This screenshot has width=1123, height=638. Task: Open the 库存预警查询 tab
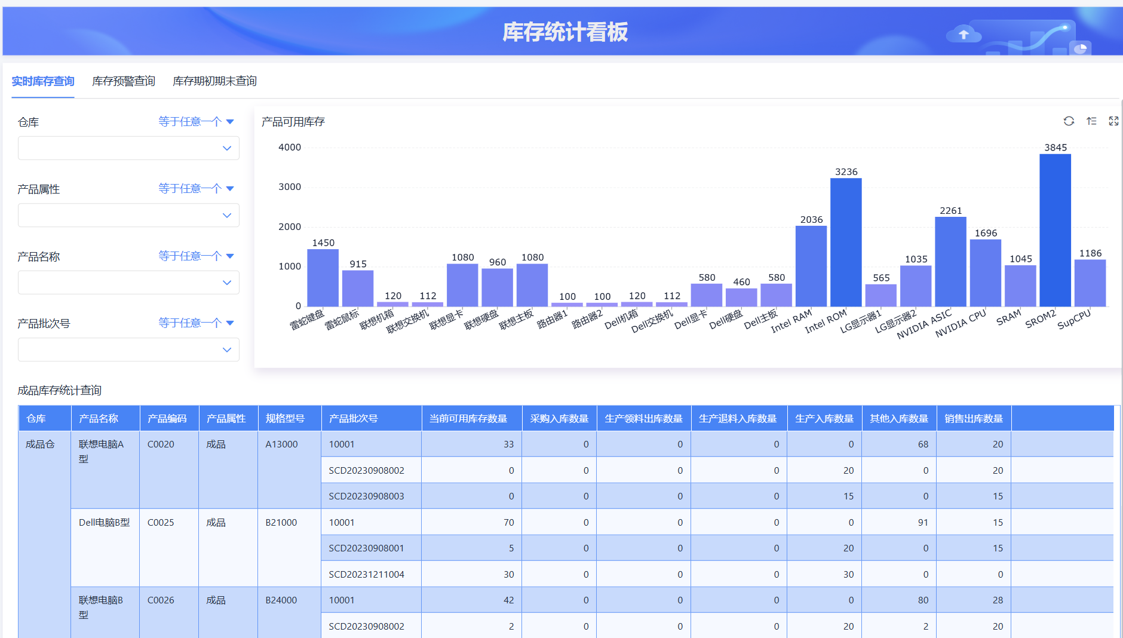(x=124, y=81)
